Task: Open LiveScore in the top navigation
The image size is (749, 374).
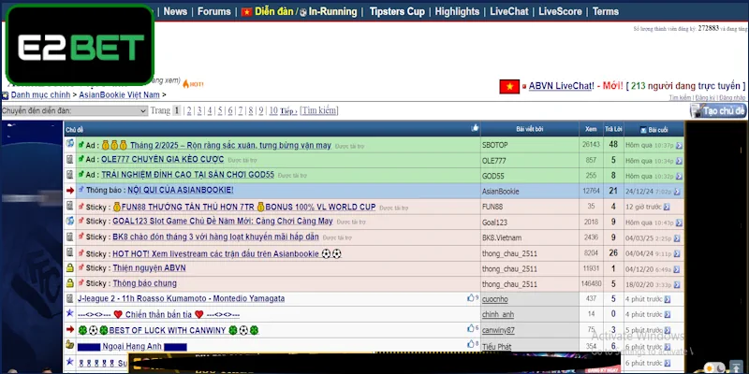Action: (x=560, y=11)
